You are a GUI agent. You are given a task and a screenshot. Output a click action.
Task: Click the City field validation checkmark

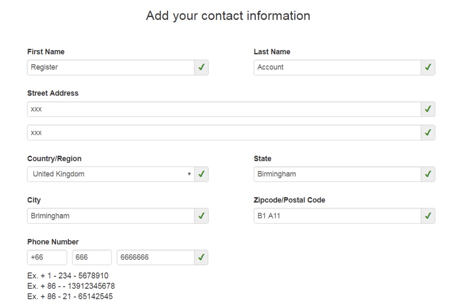(201, 216)
